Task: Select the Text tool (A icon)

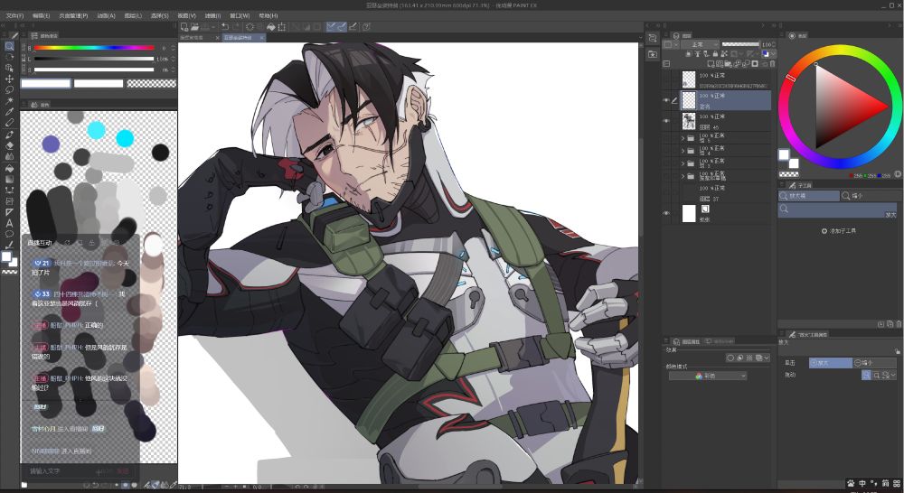Action: click(x=9, y=223)
